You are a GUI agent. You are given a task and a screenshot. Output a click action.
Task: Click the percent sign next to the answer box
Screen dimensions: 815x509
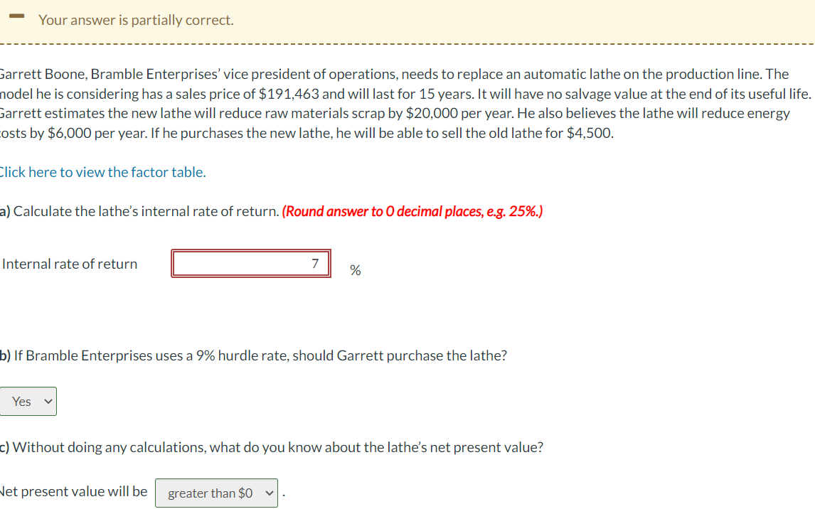point(355,269)
